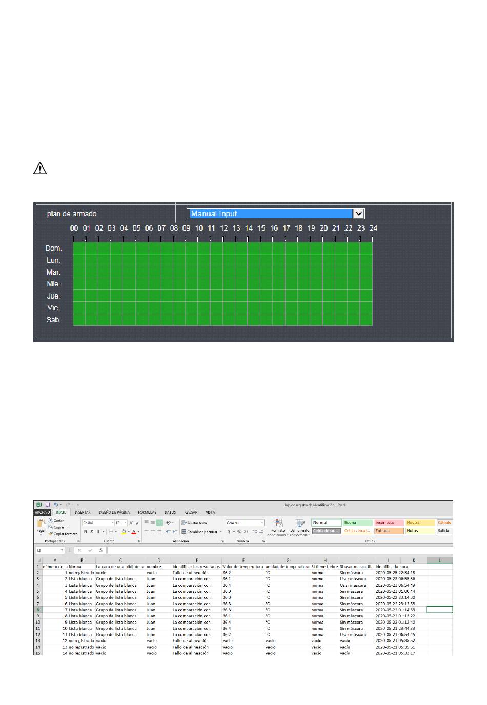Image resolution: width=487 pixels, height=705 pixels.
Task: Click the Name Box showing L8
Action: (x=50, y=550)
